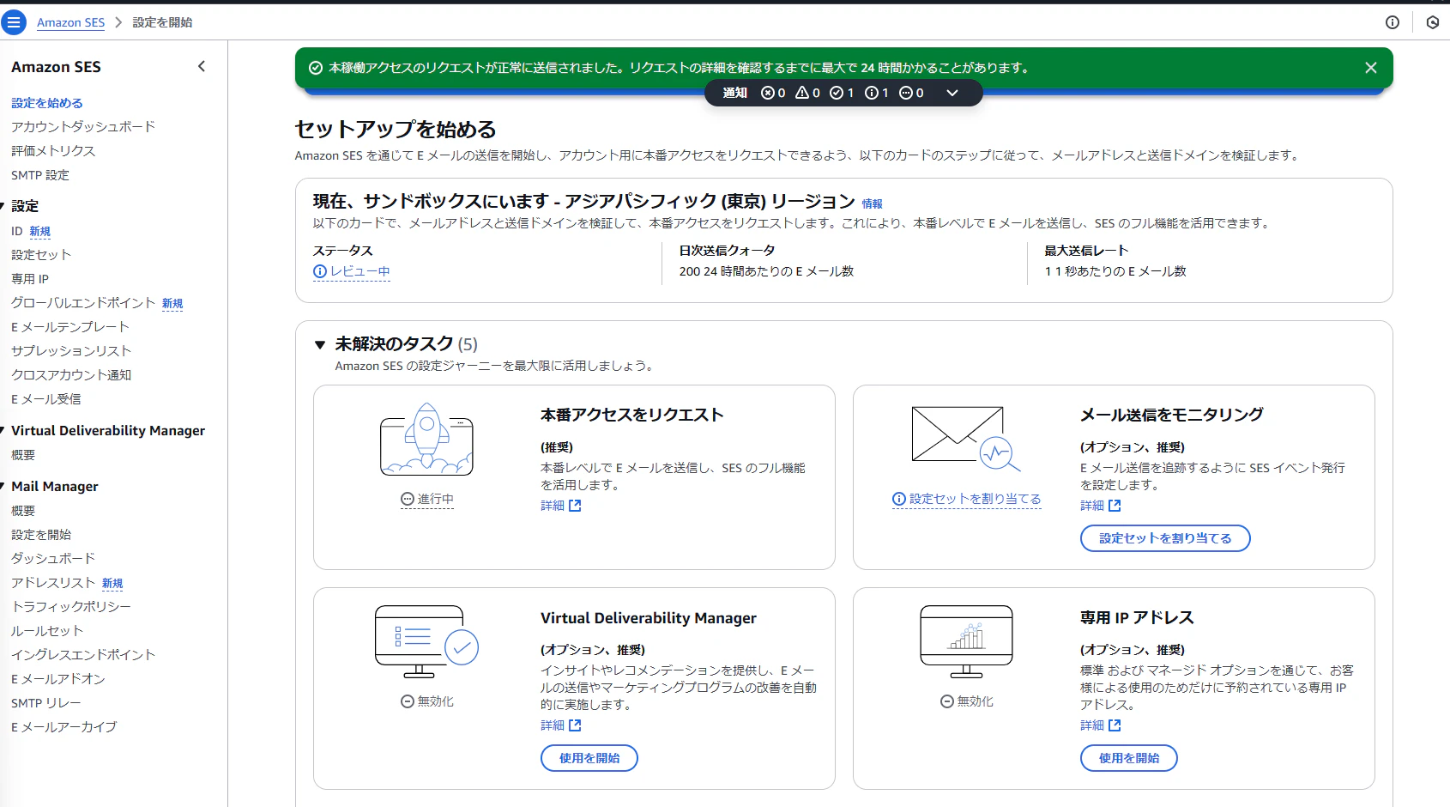Image resolution: width=1450 pixels, height=807 pixels.
Task: Open グローバルエンドポイント in the sidebar
Action: coord(83,303)
